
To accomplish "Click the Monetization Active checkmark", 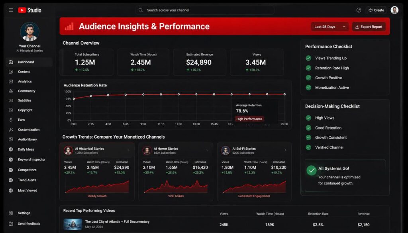I will point(309,88).
